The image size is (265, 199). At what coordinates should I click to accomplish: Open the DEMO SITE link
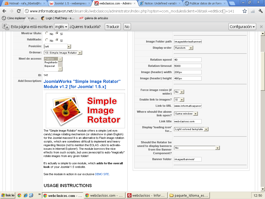coord(102,174)
